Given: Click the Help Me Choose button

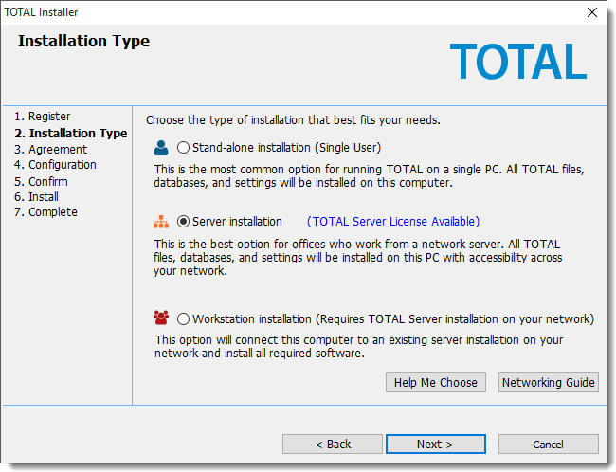Looking at the screenshot, I should pos(436,382).
